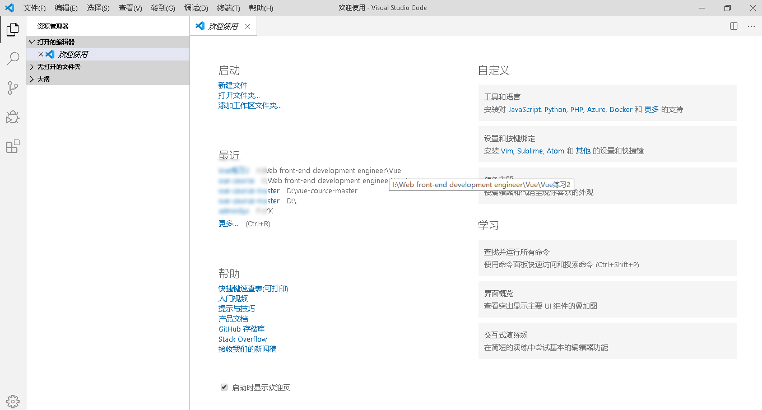Open the Stack Overflow link
This screenshot has height=410, width=762.
click(243, 339)
